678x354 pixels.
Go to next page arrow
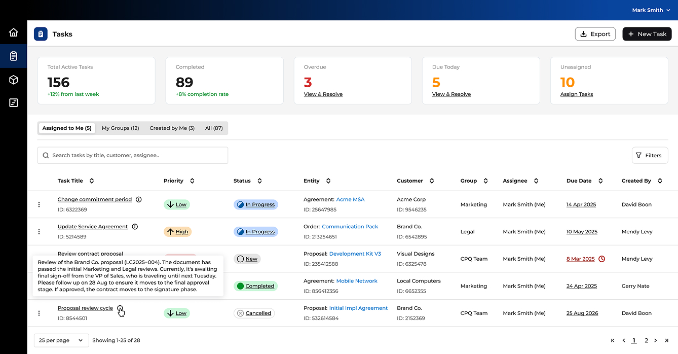pyautogui.click(x=656, y=340)
